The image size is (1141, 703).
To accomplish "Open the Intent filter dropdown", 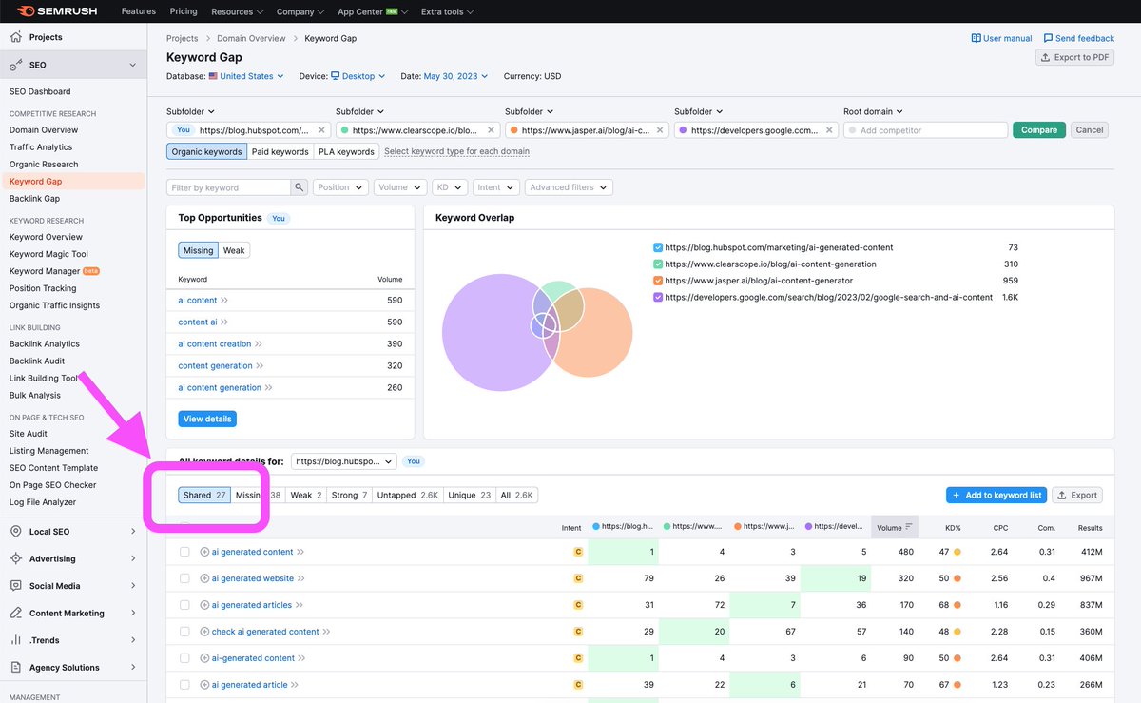I will tap(496, 187).
